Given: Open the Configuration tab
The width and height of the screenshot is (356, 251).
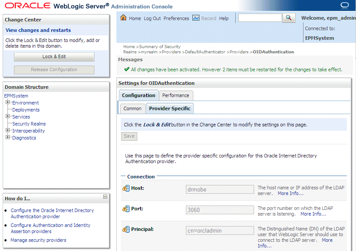Looking at the screenshot, I should [139, 95].
